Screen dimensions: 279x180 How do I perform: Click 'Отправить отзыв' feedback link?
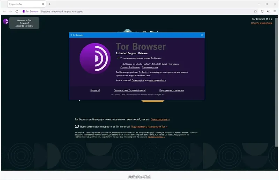[150, 67]
